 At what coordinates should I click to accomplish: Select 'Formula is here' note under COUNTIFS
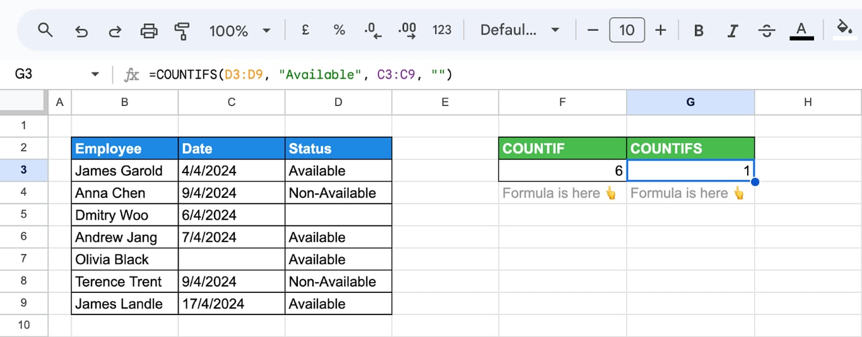point(690,193)
